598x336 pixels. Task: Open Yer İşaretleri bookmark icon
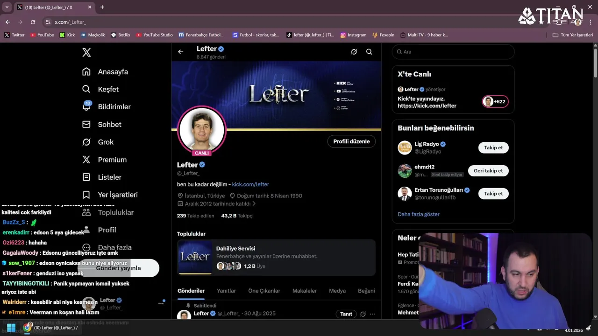86,195
